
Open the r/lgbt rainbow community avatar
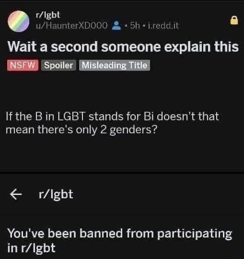pyautogui.click(x=19, y=22)
